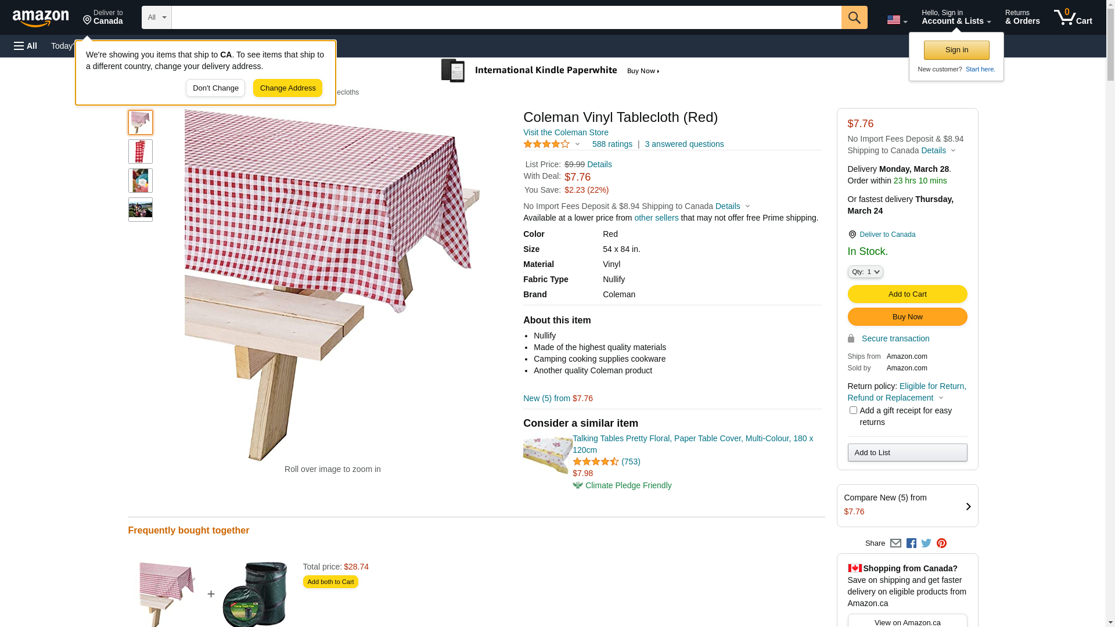This screenshot has height=627, width=1115.
Task: Share product on Twitter icon
Action: click(x=926, y=543)
